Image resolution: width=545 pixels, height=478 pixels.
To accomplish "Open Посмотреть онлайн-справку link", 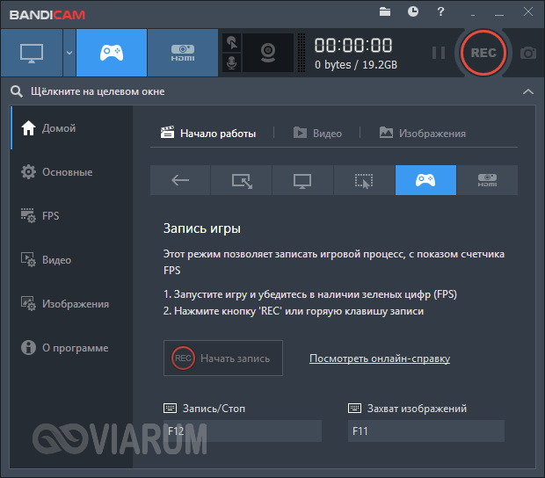I will (x=380, y=358).
